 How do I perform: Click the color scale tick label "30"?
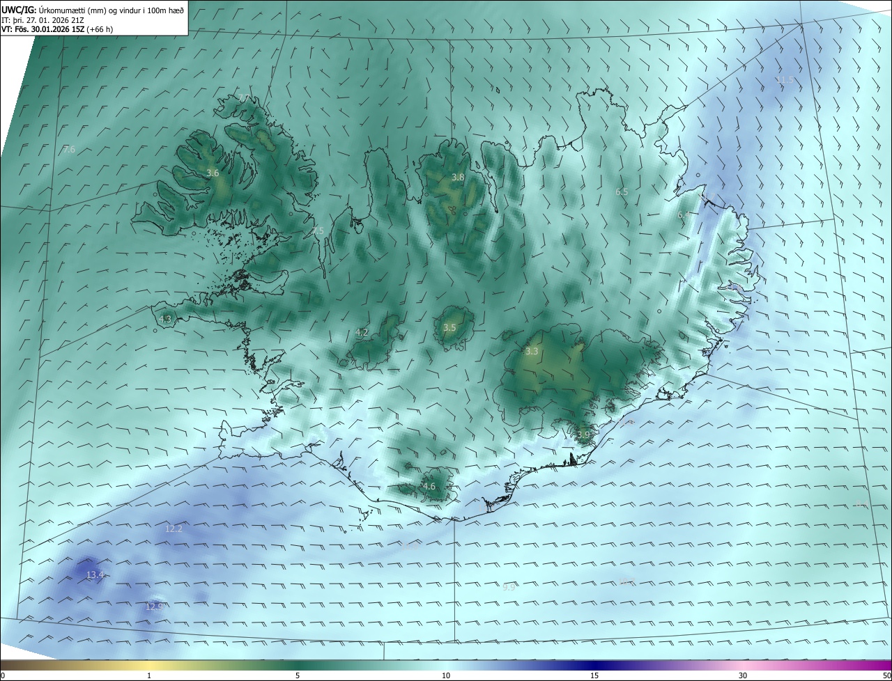(743, 675)
